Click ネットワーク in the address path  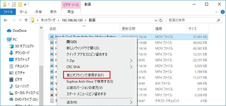[x=48, y=20]
